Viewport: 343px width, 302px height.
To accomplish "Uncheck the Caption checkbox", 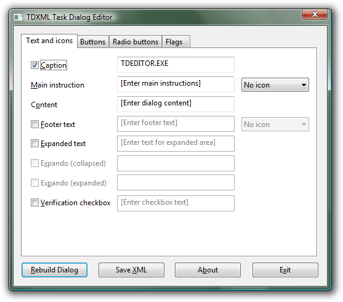I will tap(34, 65).
